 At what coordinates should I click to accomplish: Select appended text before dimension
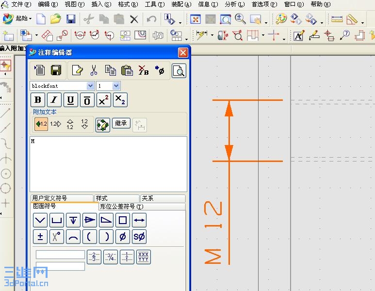click(41, 124)
